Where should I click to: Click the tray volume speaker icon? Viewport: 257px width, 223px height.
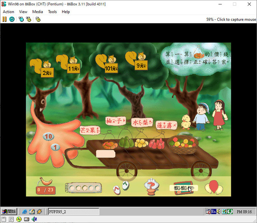[218, 212]
